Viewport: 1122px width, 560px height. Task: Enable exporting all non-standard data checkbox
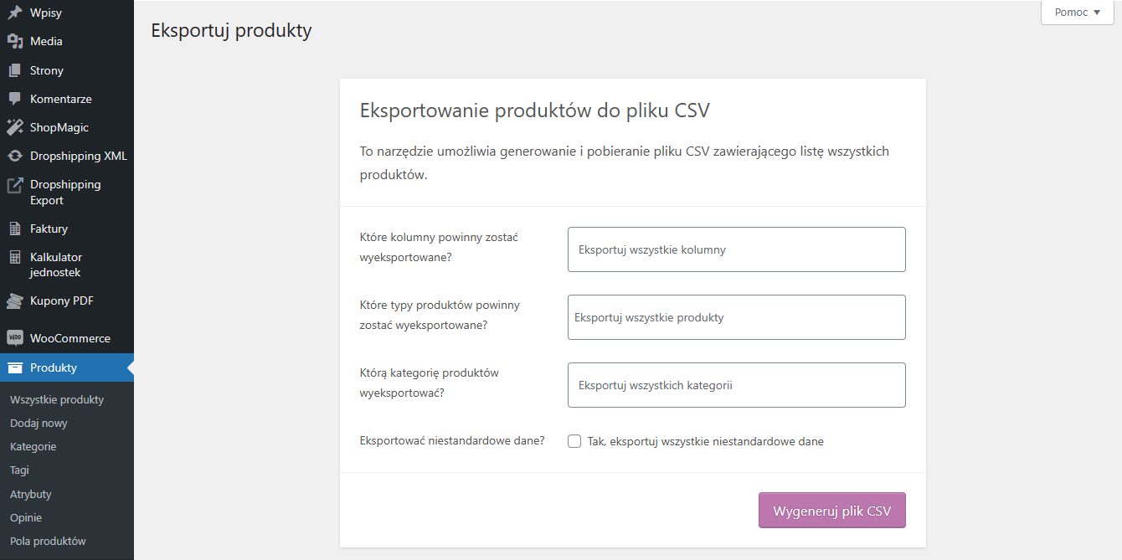point(574,441)
